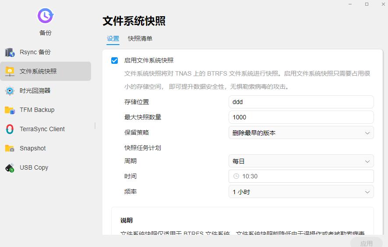This screenshot has width=388, height=247.
Task: Switch to the 快照清单 tab
Action: [x=140, y=38]
